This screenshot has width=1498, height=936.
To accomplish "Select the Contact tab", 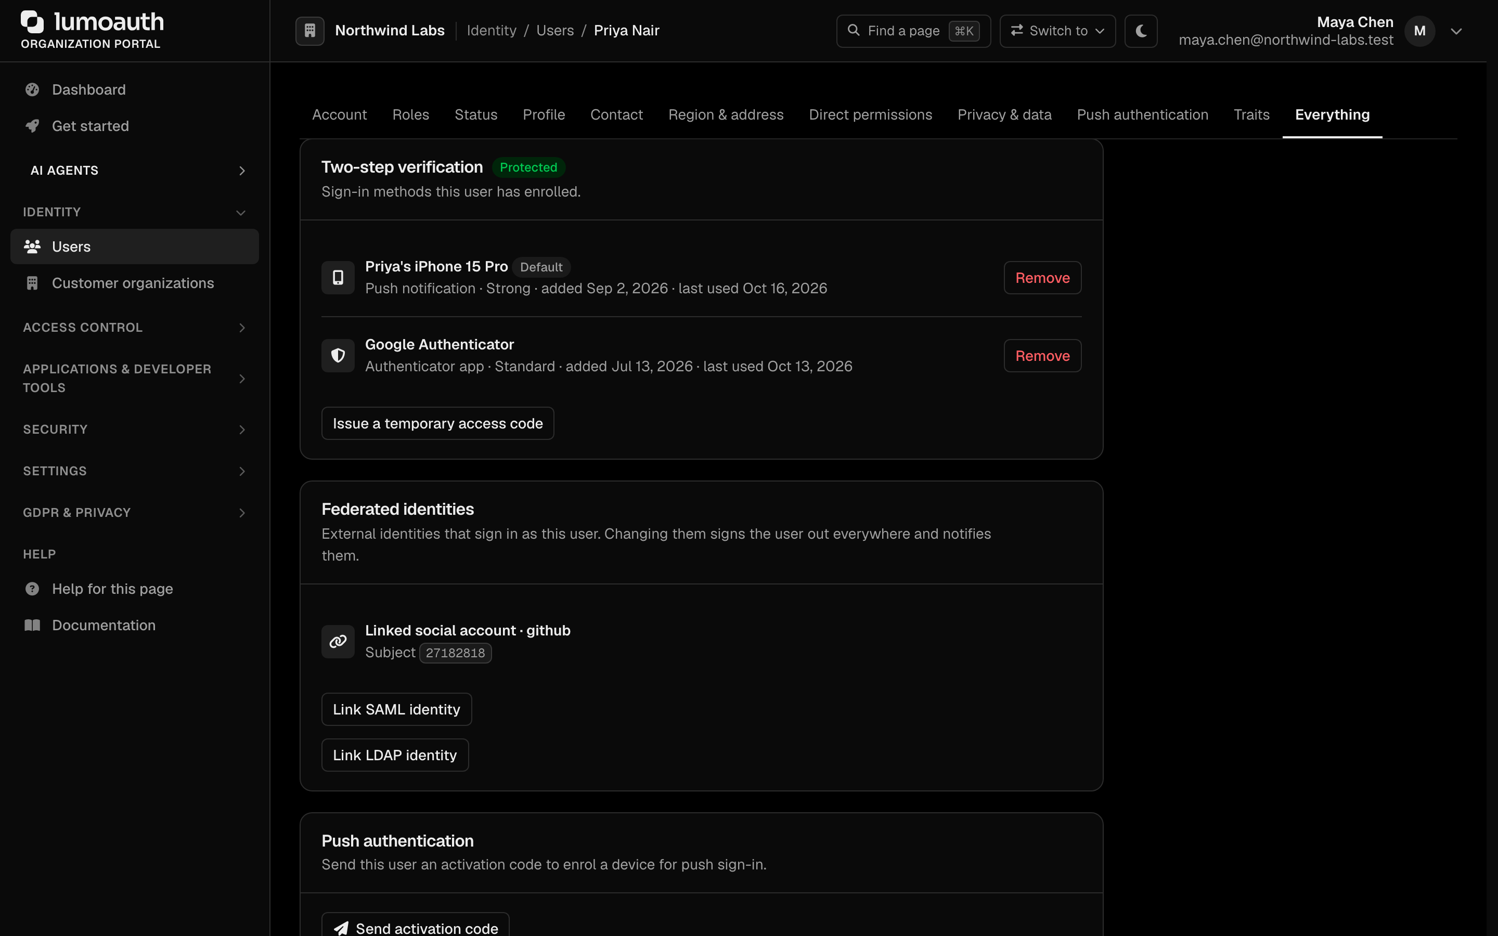I will [616, 114].
